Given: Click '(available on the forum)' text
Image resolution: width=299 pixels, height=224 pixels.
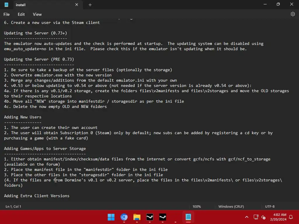Looking at the screenshot, I should [x=32, y=164].
